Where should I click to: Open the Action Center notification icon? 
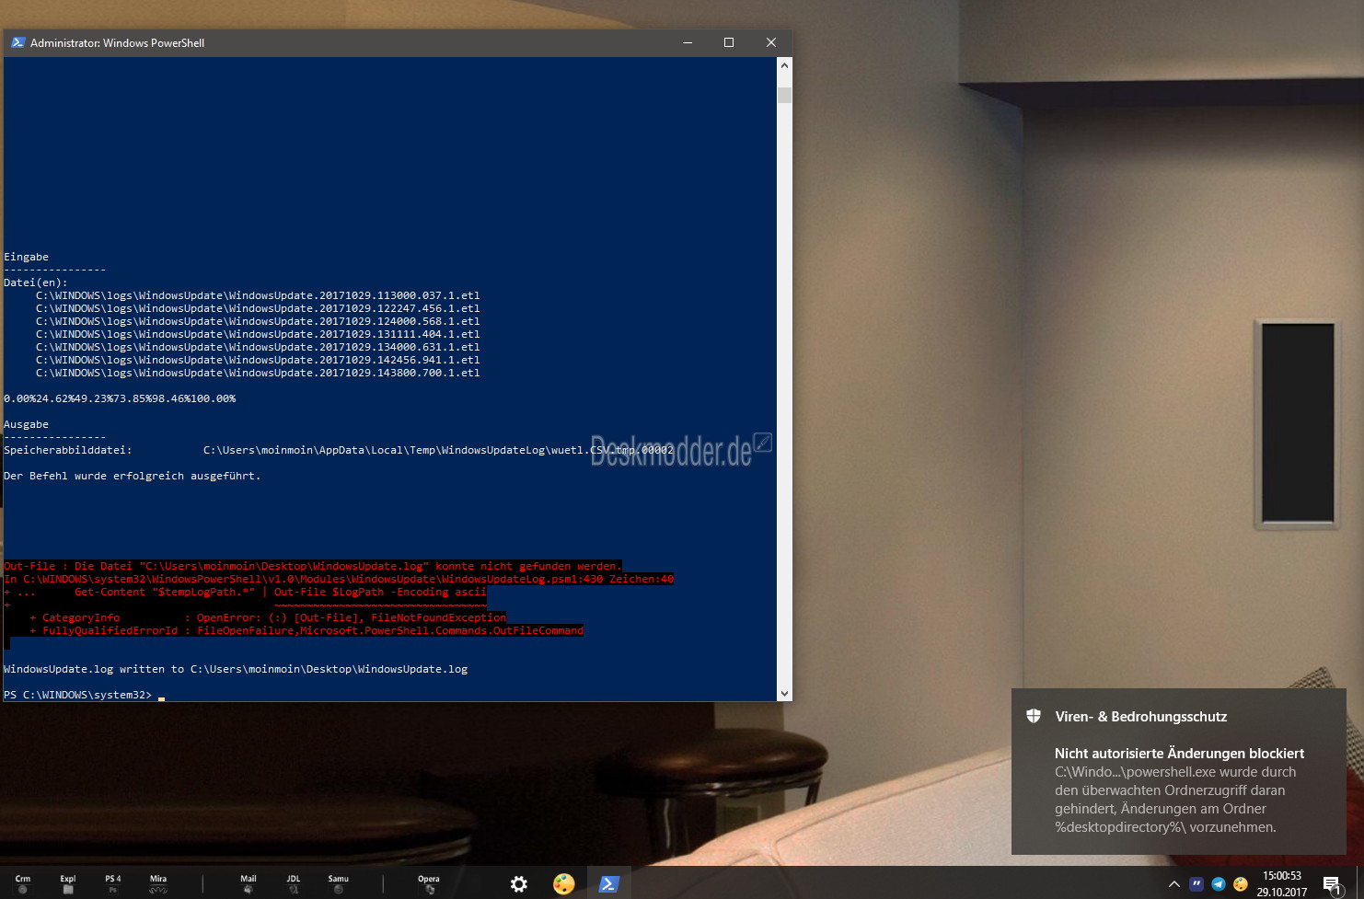click(1332, 885)
